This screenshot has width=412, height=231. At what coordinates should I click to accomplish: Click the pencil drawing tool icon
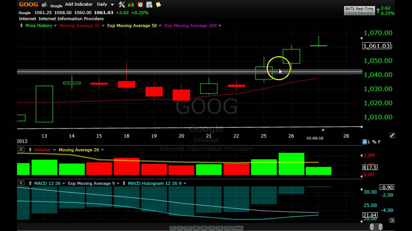coord(392,135)
